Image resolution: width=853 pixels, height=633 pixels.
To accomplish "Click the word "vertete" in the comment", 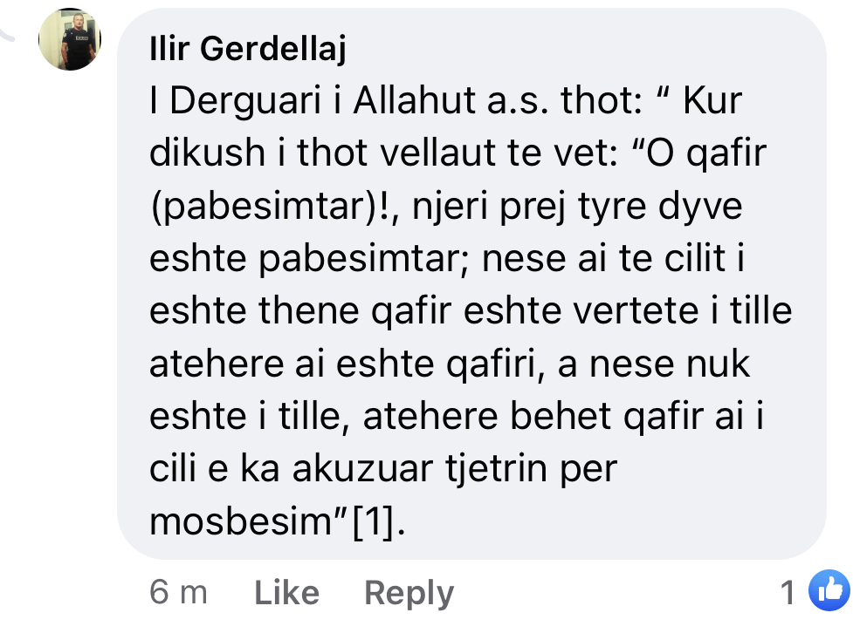I will tap(642, 311).
